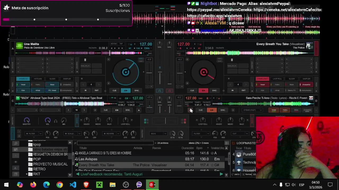Click EDITAR button on deck A
This screenshot has width=339, height=190.
(114, 44)
